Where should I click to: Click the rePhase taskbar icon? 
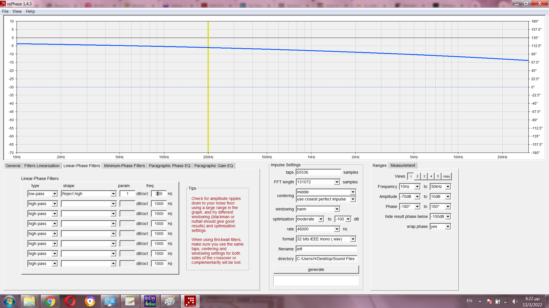pos(190,301)
